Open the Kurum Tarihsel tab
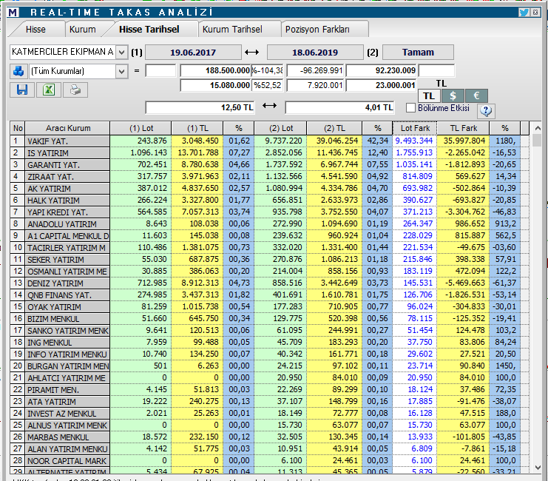Screen dimensions: 548x481 click(232, 30)
